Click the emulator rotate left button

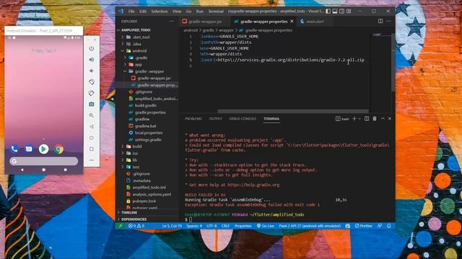[x=92, y=82]
